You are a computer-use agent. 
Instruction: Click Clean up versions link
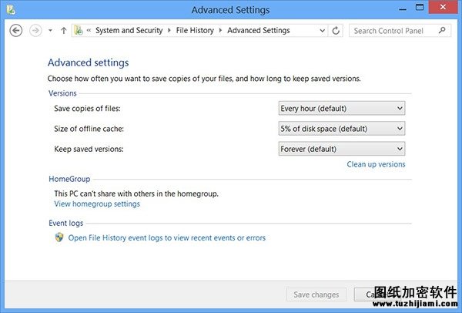[376, 164]
